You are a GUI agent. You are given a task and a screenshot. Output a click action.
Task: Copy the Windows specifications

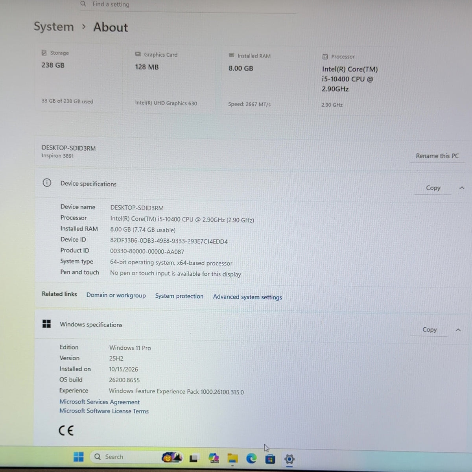coord(430,330)
